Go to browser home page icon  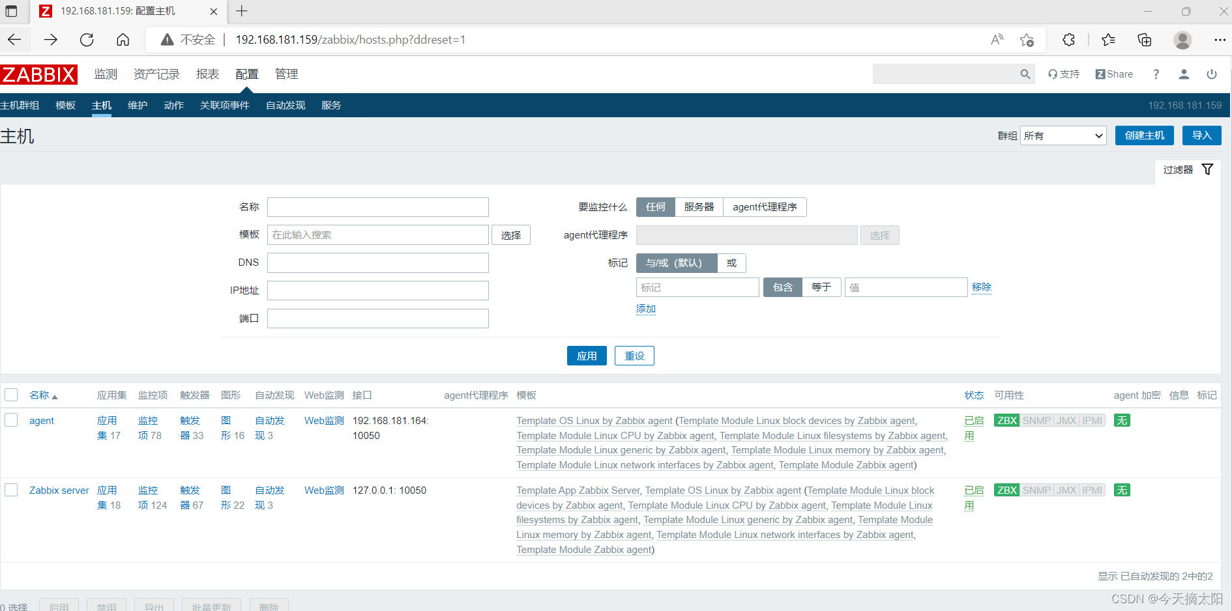click(x=123, y=40)
